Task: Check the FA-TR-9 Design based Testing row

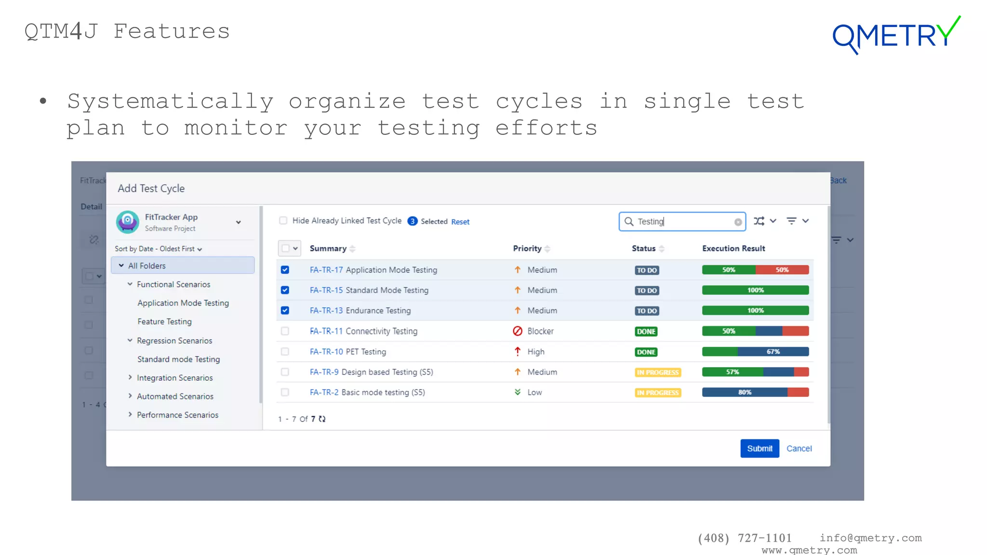Action: [285, 372]
